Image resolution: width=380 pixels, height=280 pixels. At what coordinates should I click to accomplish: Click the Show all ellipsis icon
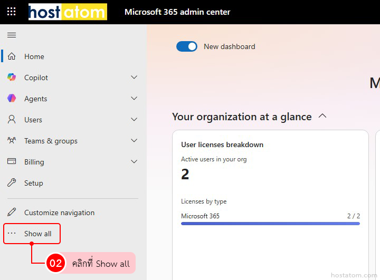tap(12, 233)
